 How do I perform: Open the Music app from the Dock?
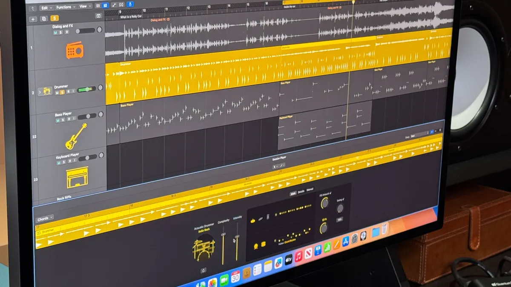tap(299, 256)
